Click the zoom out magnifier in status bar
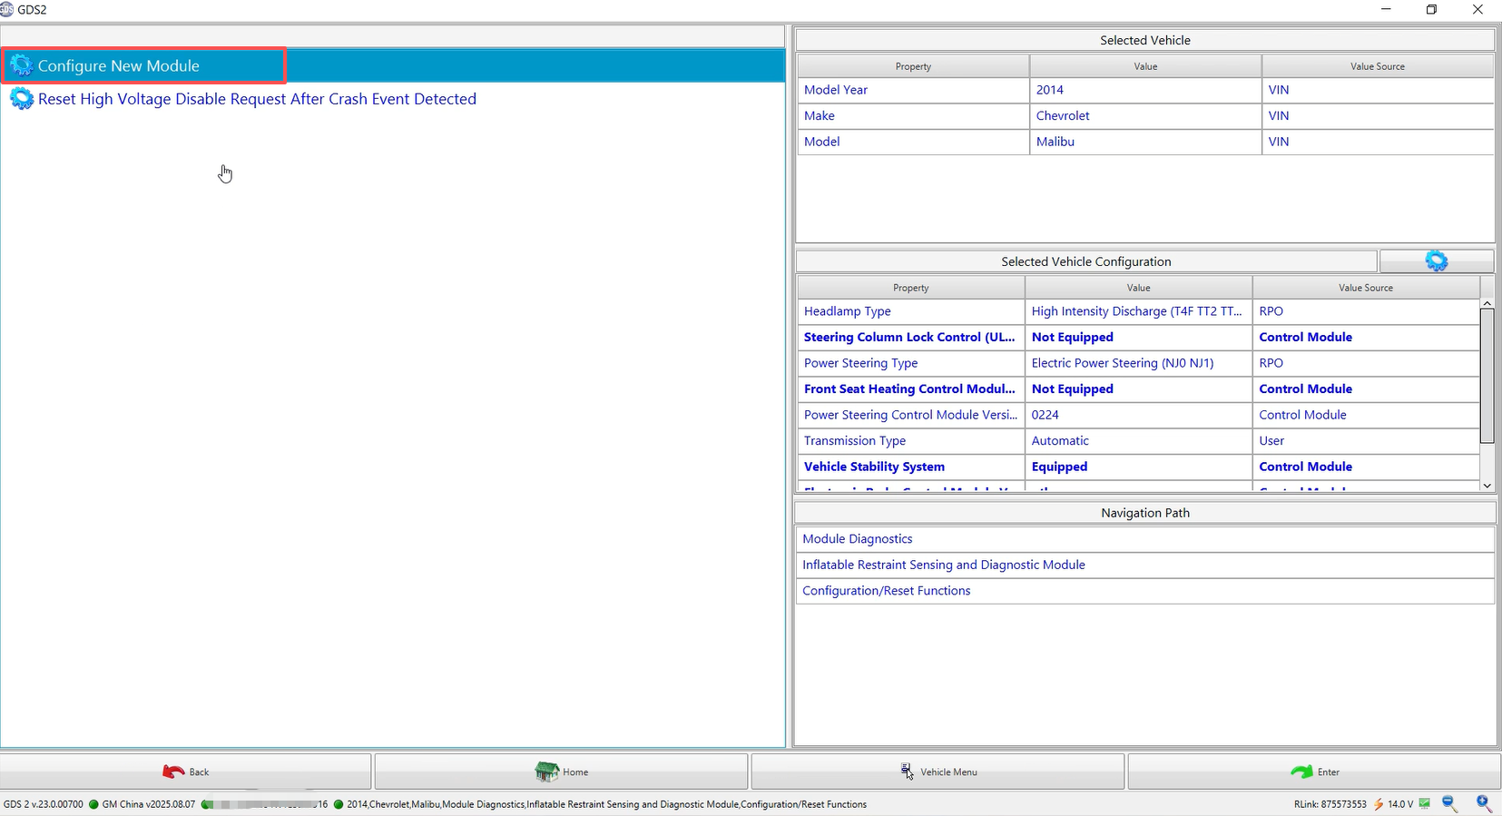Screen dimensions: 1502x816 tap(1449, 803)
